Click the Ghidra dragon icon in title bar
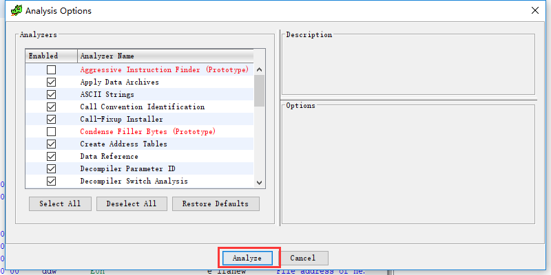The image size is (551, 275). (x=16, y=11)
